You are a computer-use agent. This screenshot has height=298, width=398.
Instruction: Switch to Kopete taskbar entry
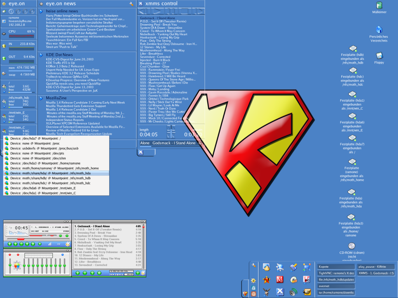(336, 267)
